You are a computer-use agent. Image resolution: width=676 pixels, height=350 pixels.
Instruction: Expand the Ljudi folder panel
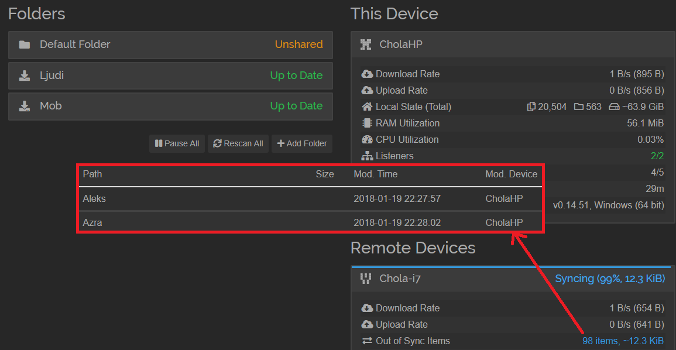170,76
